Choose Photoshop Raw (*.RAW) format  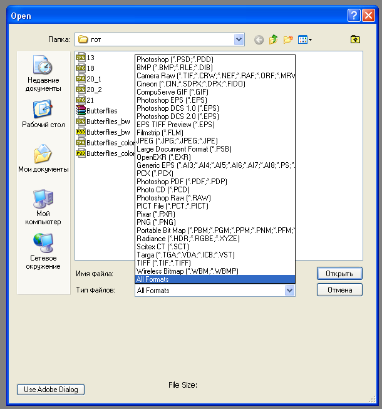click(215, 198)
